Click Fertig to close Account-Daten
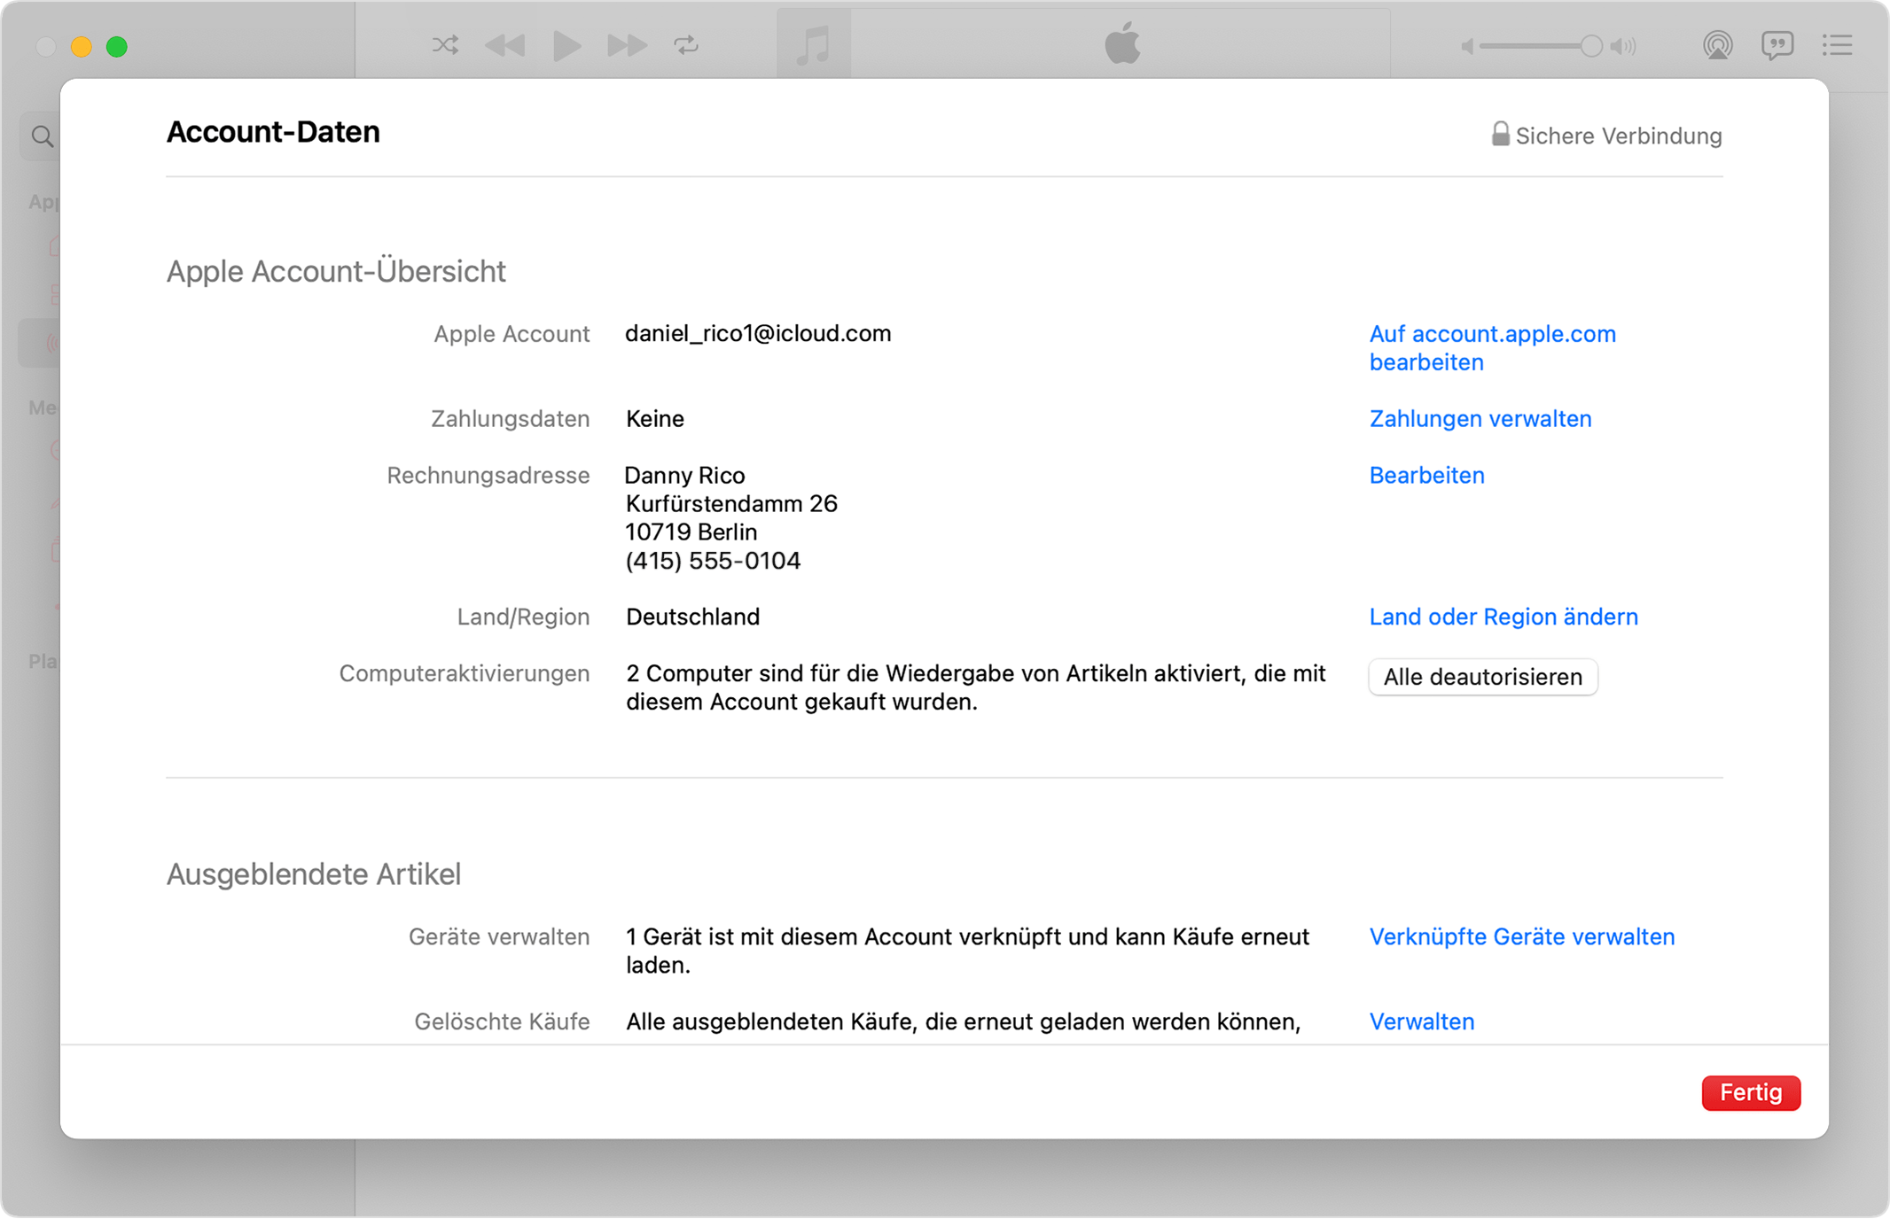The width and height of the screenshot is (1890, 1219). 1750,1092
